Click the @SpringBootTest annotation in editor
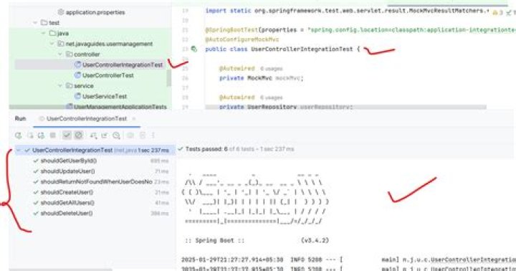516x271 pixels. [231, 30]
